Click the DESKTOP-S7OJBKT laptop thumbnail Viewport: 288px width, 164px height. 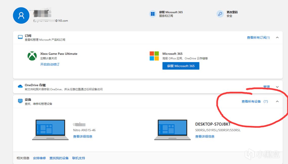173,130
